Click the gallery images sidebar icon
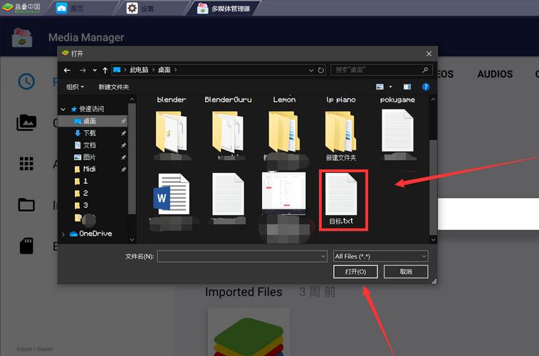Viewport: 539px width, 356px height. [x=26, y=122]
